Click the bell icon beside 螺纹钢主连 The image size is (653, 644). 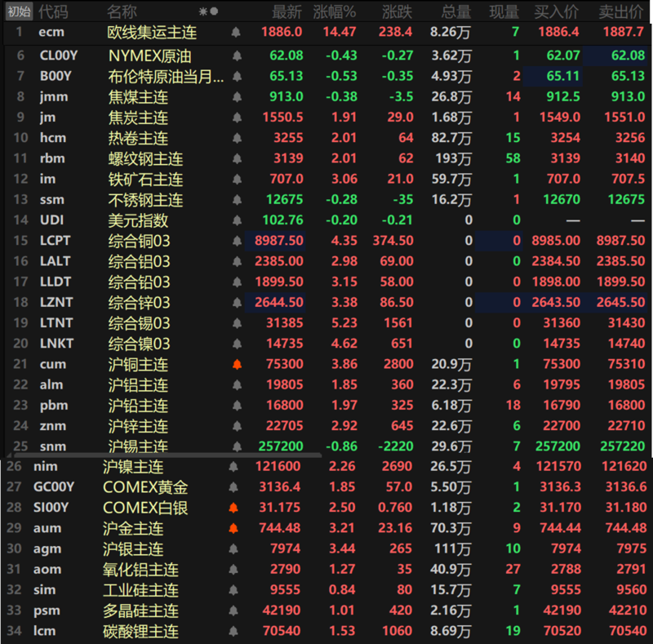(237, 158)
